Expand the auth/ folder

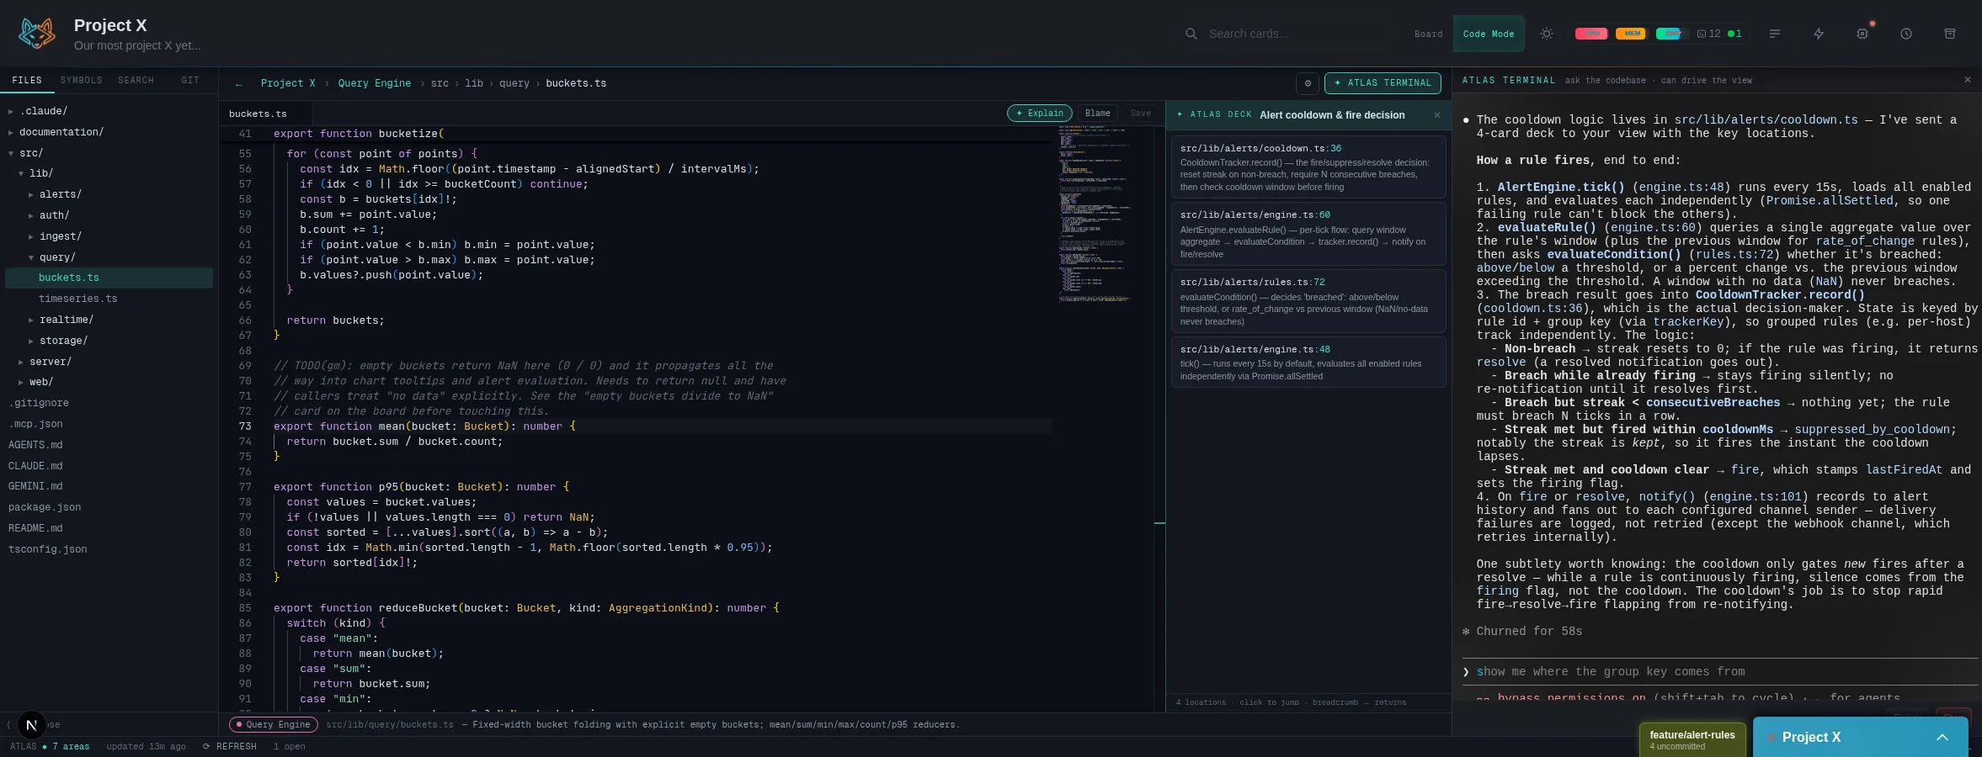coord(109,215)
